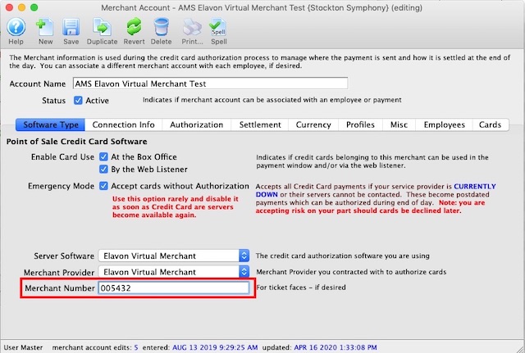Toggle By the Web Listener checkbox
The image size is (525, 353).
(x=103, y=170)
